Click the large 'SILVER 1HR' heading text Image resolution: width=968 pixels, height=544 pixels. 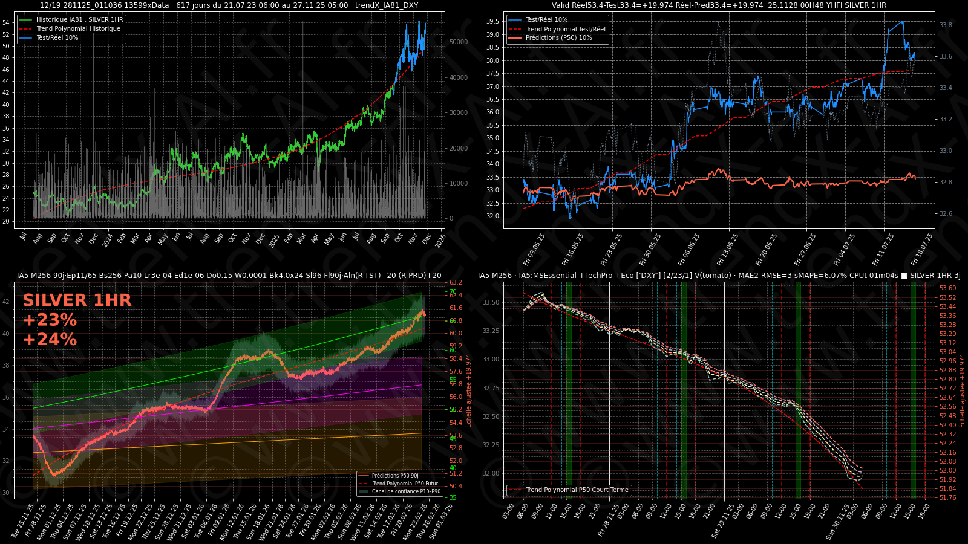[x=77, y=300]
